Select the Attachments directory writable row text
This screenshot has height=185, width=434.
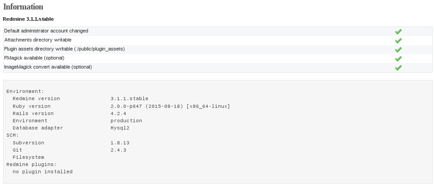pos(37,40)
